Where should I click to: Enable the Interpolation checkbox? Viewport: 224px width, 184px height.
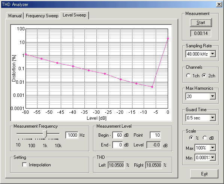pos(24,165)
